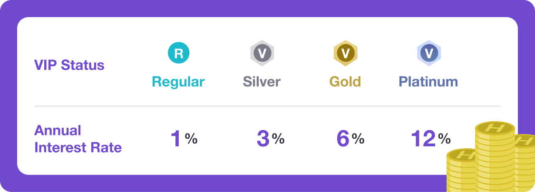Click the 6% interest rate value

pyautogui.click(x=350, y=139)
